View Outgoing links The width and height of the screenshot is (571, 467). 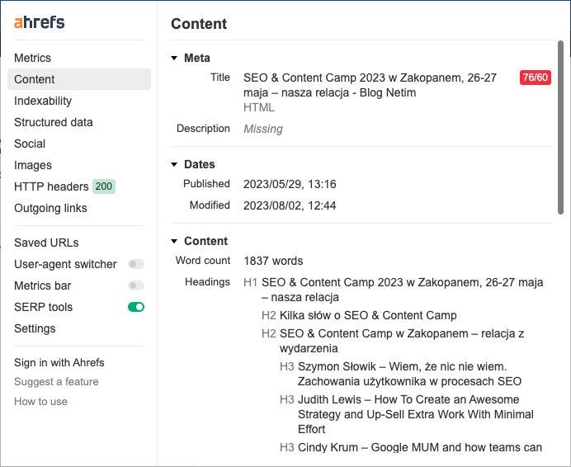click(50, 208)
